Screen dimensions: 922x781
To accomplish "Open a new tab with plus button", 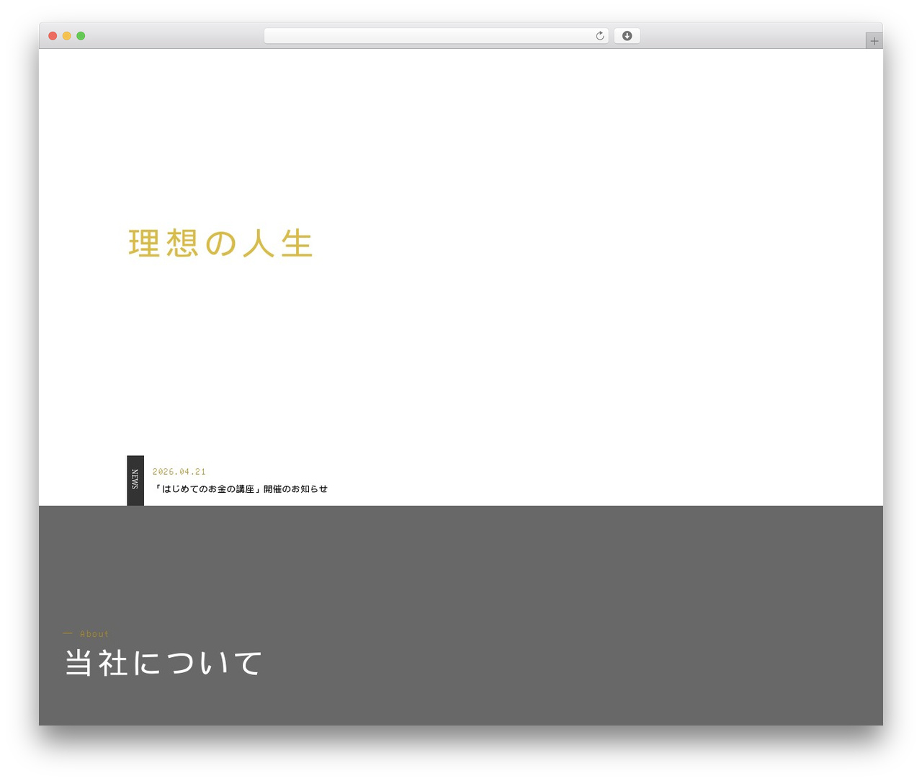I will [874, 41].
